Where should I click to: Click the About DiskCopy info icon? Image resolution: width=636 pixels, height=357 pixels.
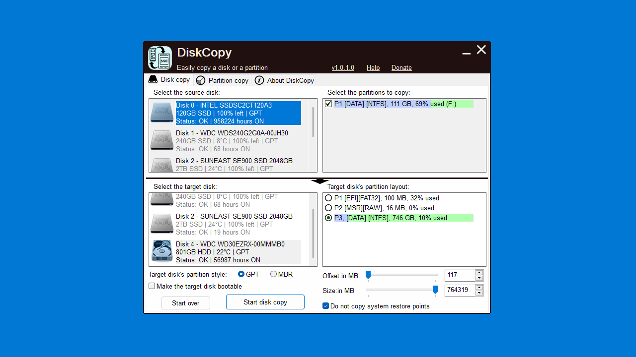259,80
